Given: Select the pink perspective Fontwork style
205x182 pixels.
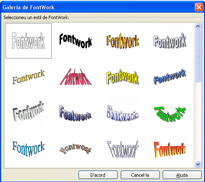Looking at the screenshot, I should coord(76,77).
